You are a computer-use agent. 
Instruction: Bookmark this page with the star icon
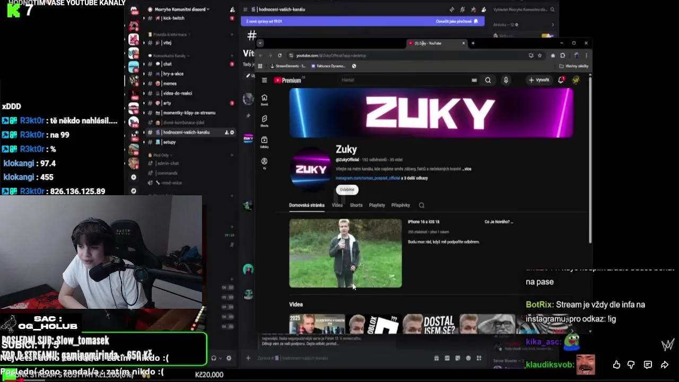(x=539, y=55)
